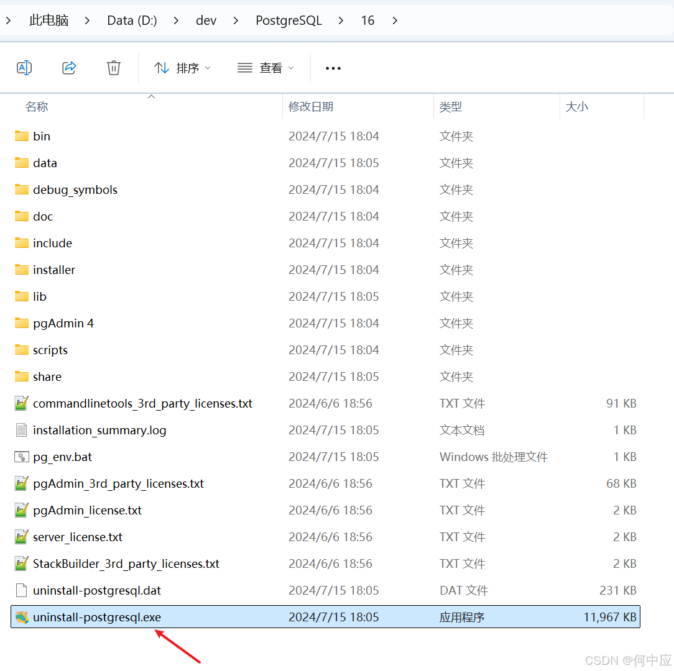Select the scripts folder icon
This screenshot has height=671, width=674.
click(x=22, y=350)
